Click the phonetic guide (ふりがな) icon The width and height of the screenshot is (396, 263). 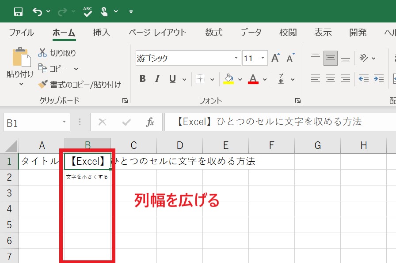(281, 79)
